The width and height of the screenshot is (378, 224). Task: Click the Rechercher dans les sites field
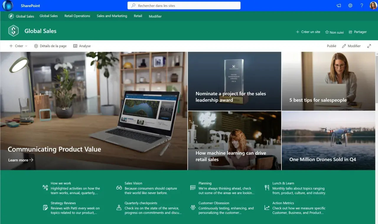(x=184, y=6)
